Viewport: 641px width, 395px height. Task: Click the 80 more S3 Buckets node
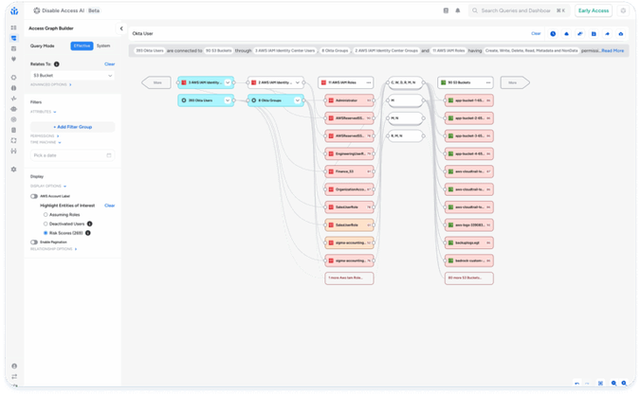click(468, 278)
